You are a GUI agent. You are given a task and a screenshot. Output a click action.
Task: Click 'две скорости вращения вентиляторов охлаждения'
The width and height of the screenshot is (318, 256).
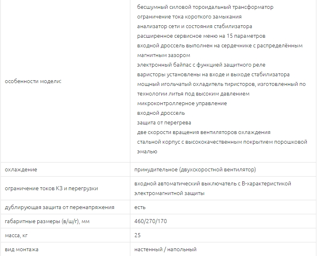204,132
